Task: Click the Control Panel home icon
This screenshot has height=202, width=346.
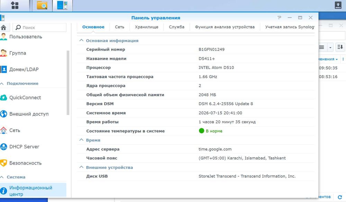Action: [3, 28]
